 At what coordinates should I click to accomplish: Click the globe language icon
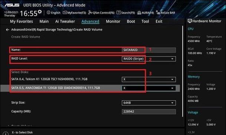[x=48, y=13]
